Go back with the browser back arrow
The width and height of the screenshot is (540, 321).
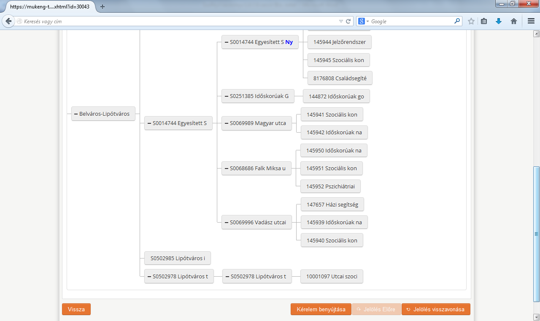point(8,21)
